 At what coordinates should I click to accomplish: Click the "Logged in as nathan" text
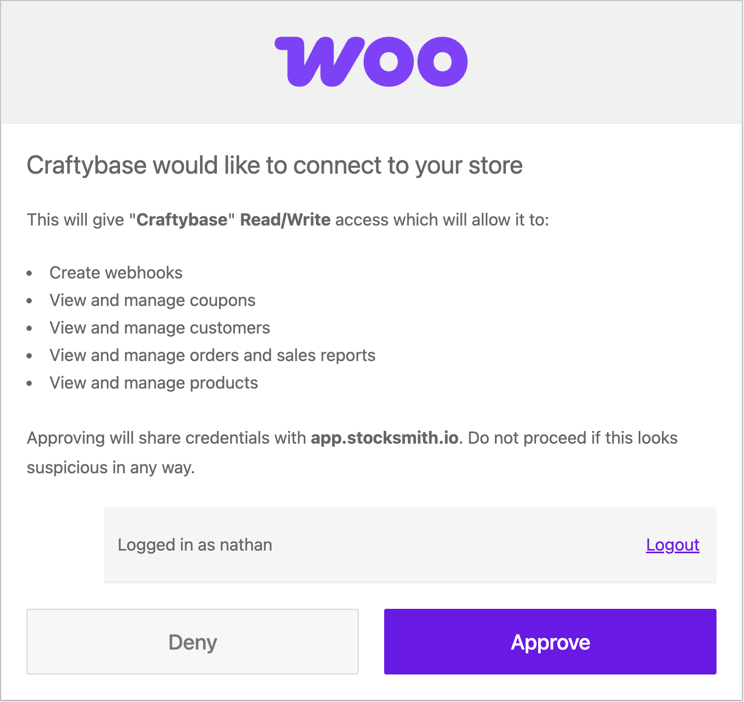[195, 545]
